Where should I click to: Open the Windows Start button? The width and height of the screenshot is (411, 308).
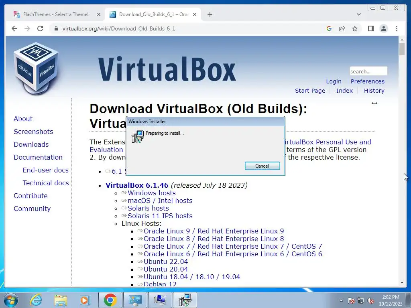[10, 300]
